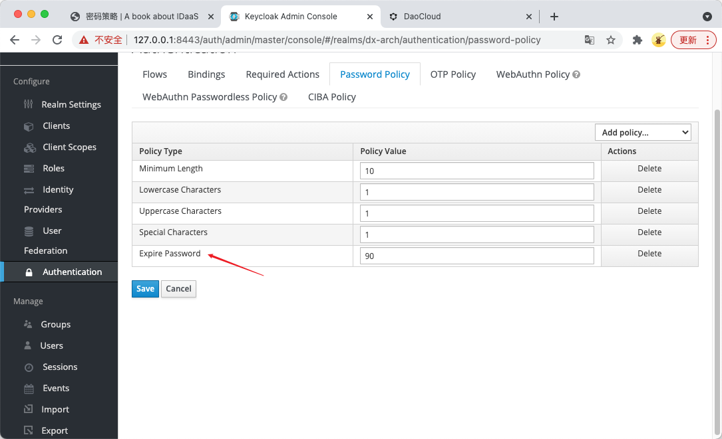Click the Users person icon
Viewport: 722px width, 439px height.
(x=28, y=345)
